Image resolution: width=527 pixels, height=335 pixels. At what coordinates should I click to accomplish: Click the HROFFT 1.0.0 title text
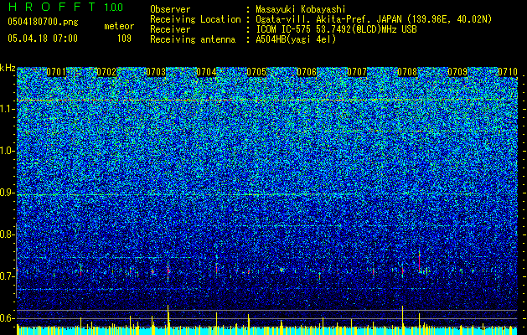coord(65,7)
